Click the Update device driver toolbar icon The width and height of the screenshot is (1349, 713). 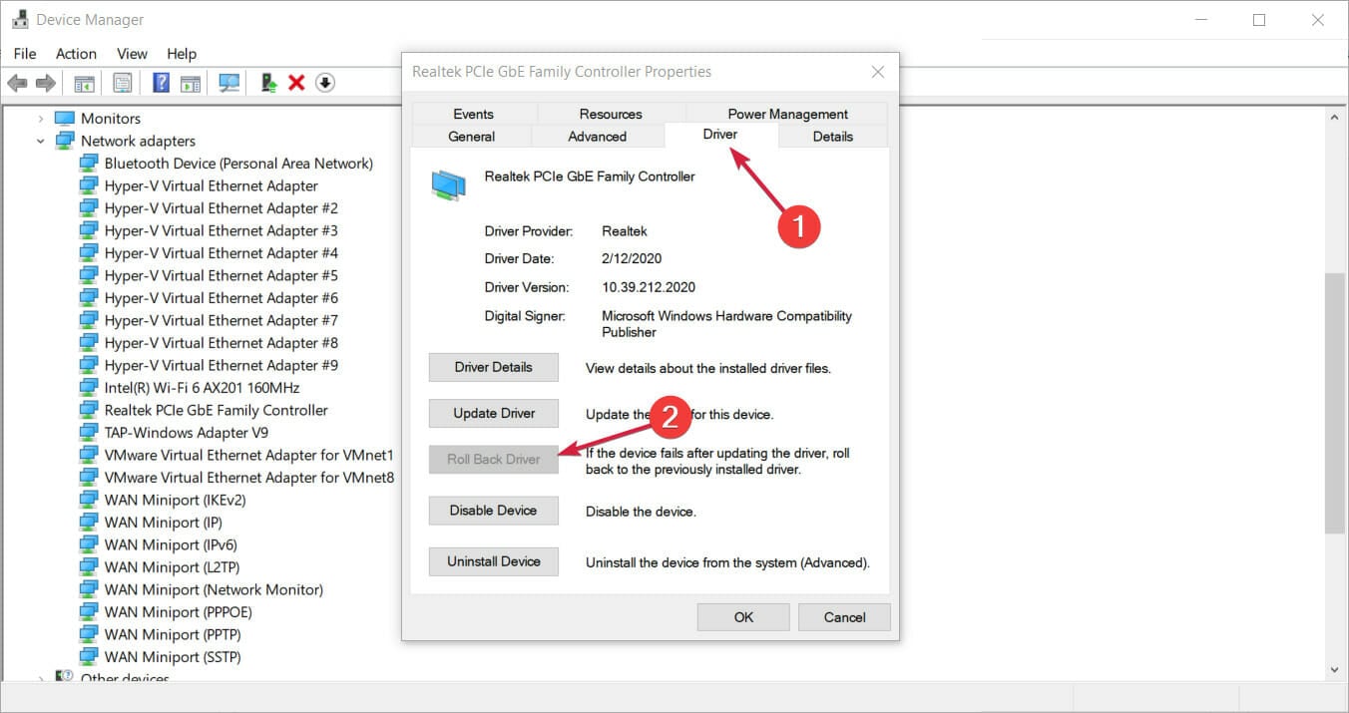click(x=268, y=83)
